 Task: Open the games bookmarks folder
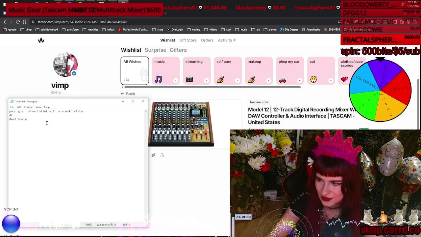point(270,30)
